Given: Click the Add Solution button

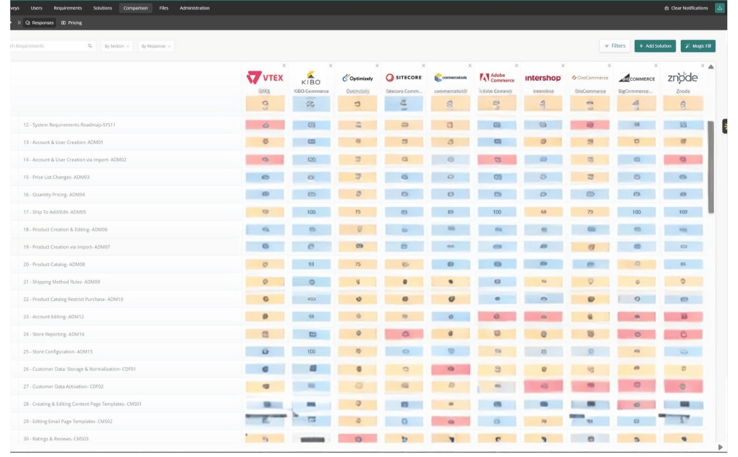Looking at the screenshot, I should click(x=655, y=46).
